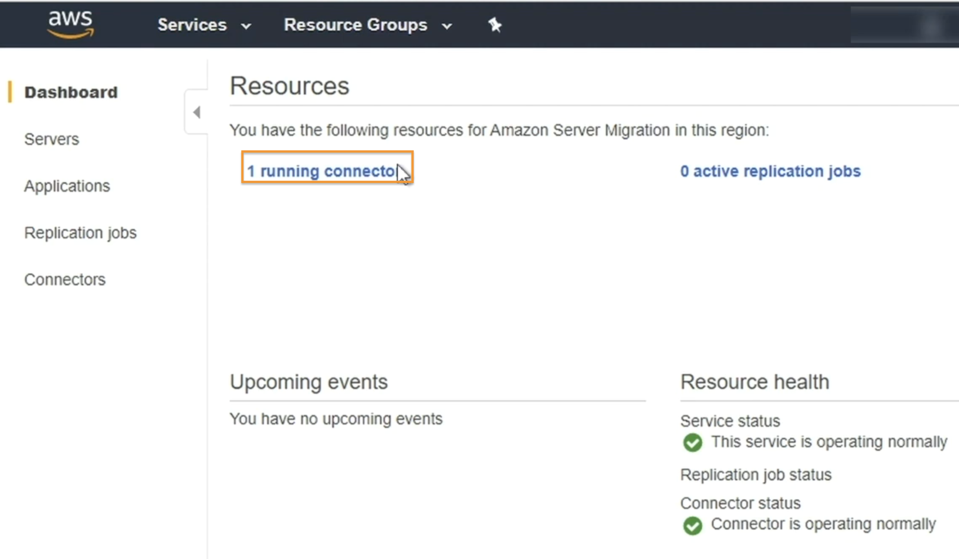Select Dashboard in the sidebar
The image size is (959, 559).
coord(71,92)
